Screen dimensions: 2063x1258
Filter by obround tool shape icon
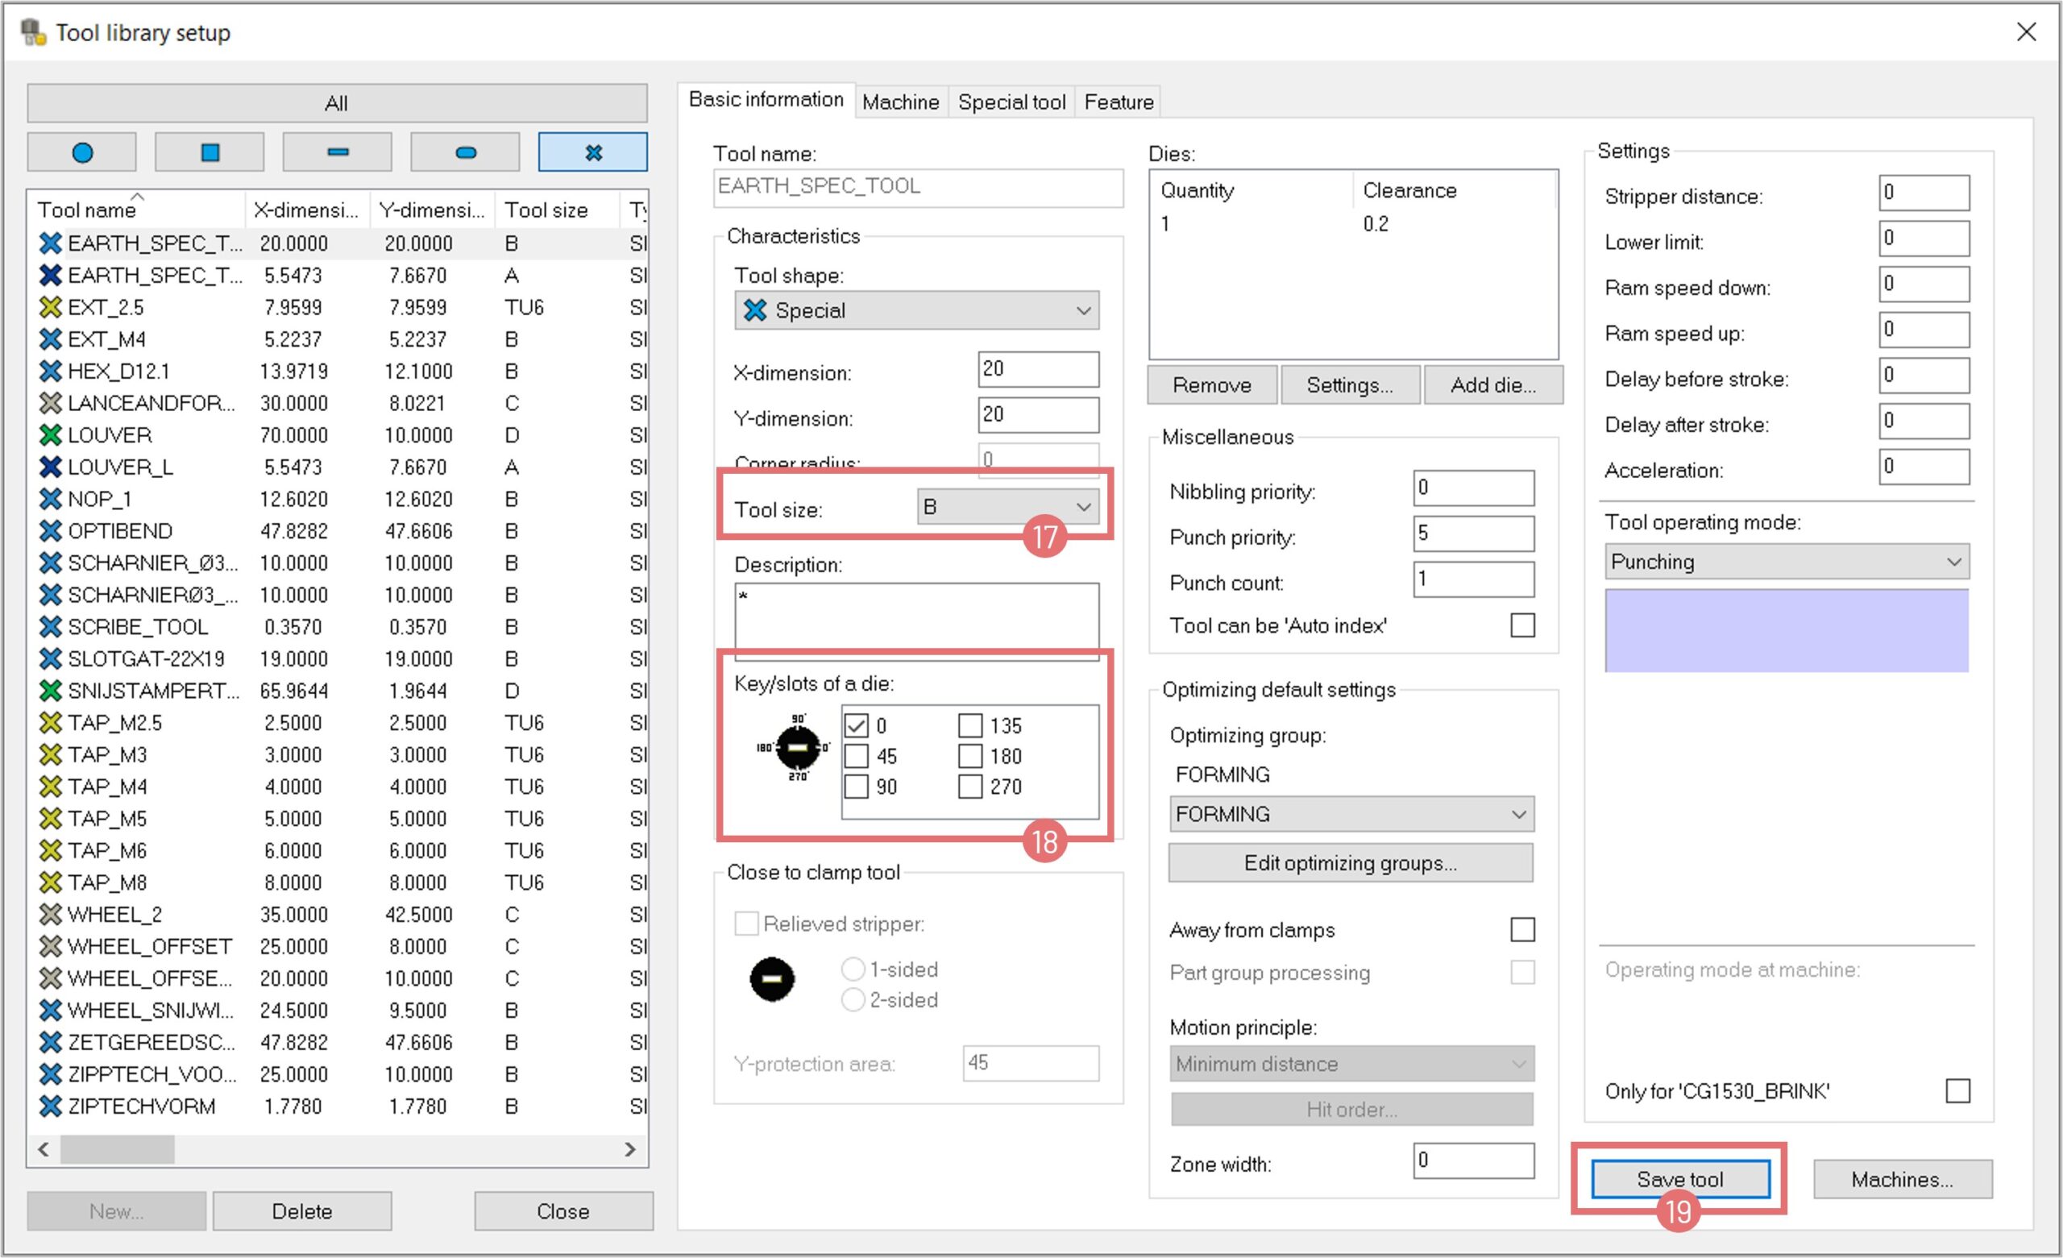tap(466, 152)
